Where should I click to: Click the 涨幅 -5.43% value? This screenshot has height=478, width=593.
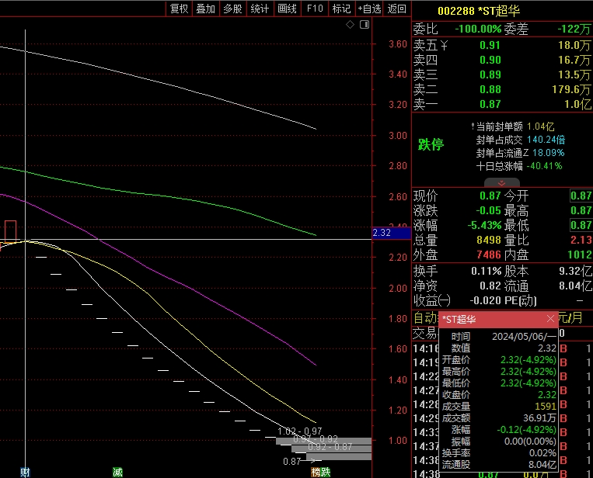coord(484,225)
